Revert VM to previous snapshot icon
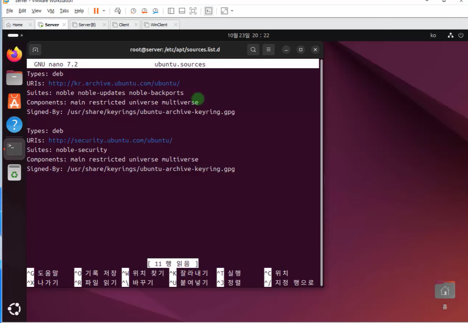468x323 pixels. (144, 11)
